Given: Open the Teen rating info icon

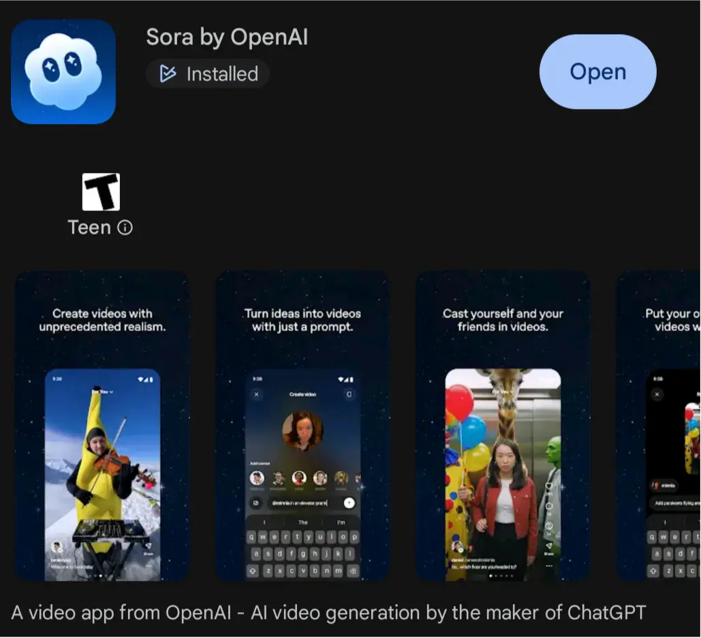Looking at the screenshot, I should (125, 228).
